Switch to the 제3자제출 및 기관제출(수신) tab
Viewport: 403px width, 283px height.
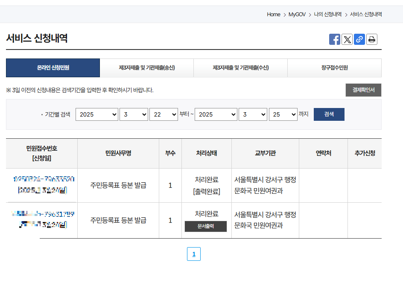tap(240, 67)
